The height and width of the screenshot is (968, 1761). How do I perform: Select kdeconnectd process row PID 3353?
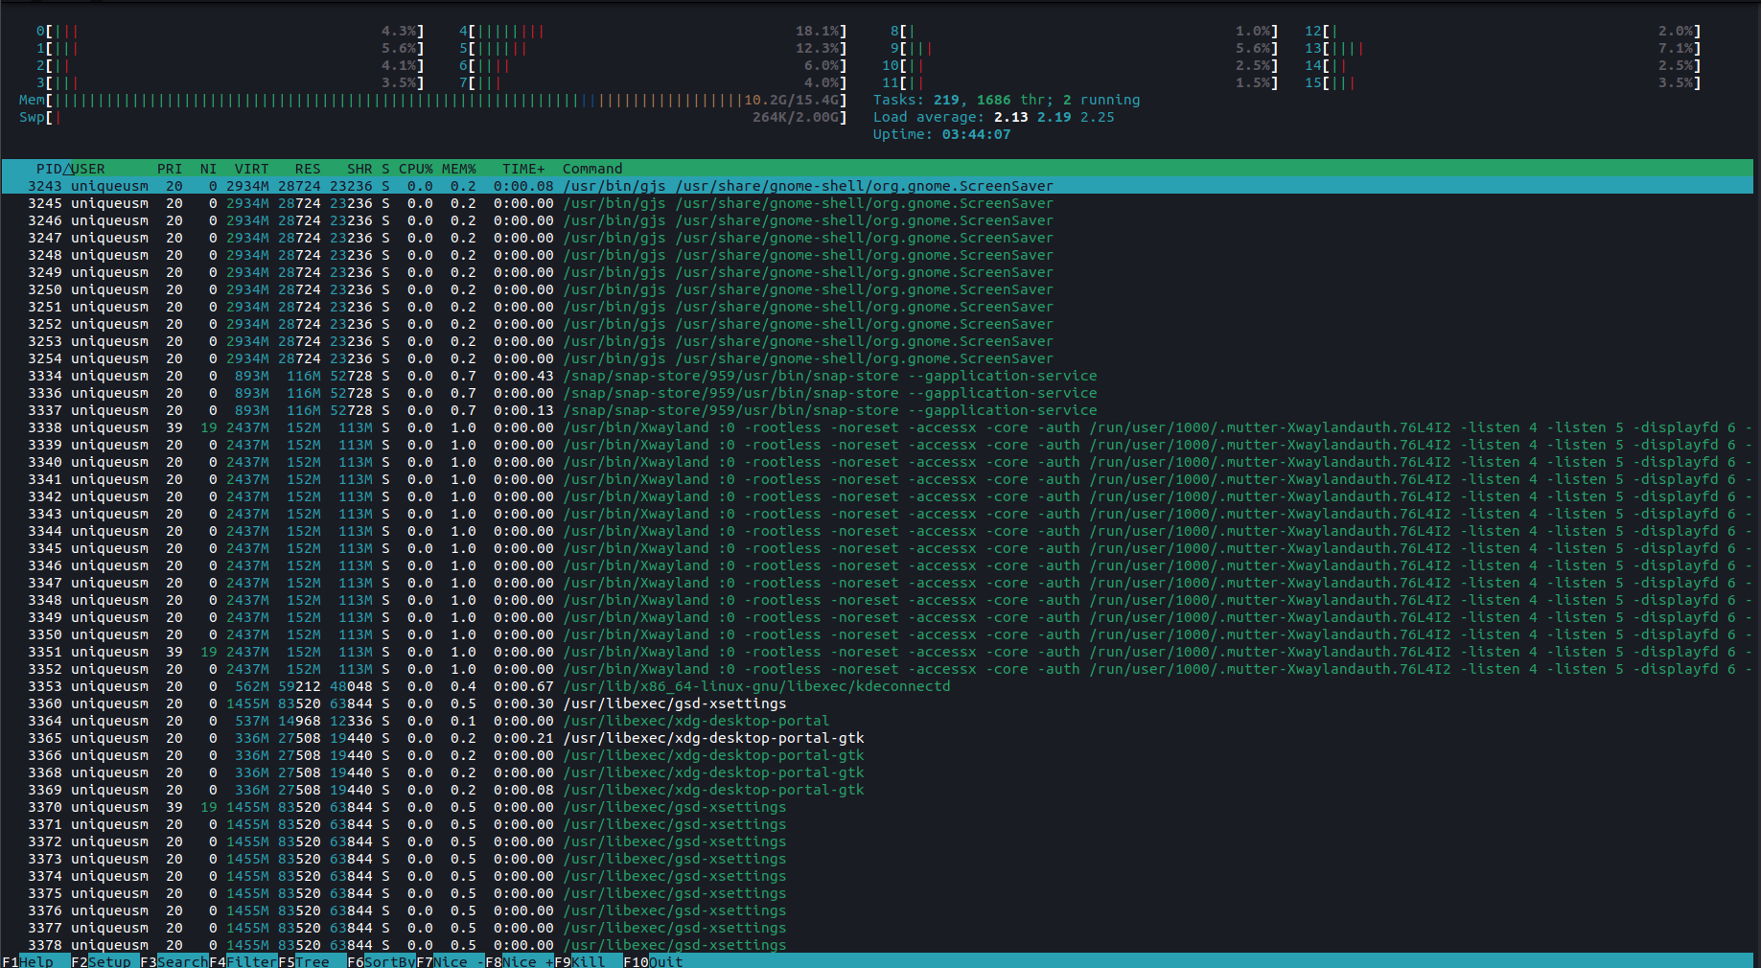click(877, 686)
